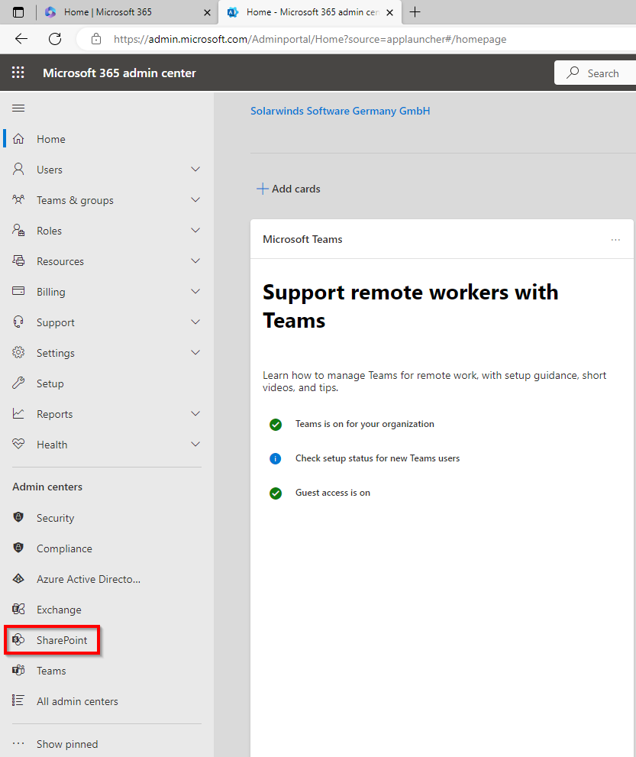Click Check setup status for new Teams users
This screenshot has height=757, width=636.
(x=377, y=458)
